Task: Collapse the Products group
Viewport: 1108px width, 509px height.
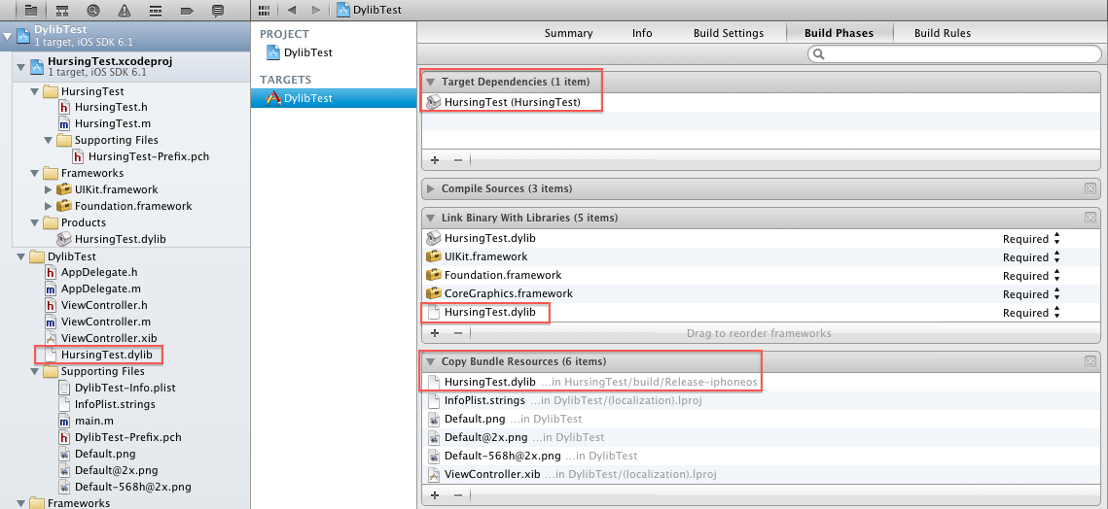Action: click(35, 223)
